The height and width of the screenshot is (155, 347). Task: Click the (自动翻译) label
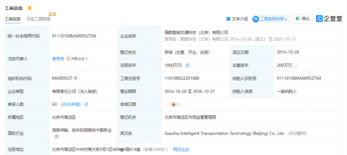point(297,134)
